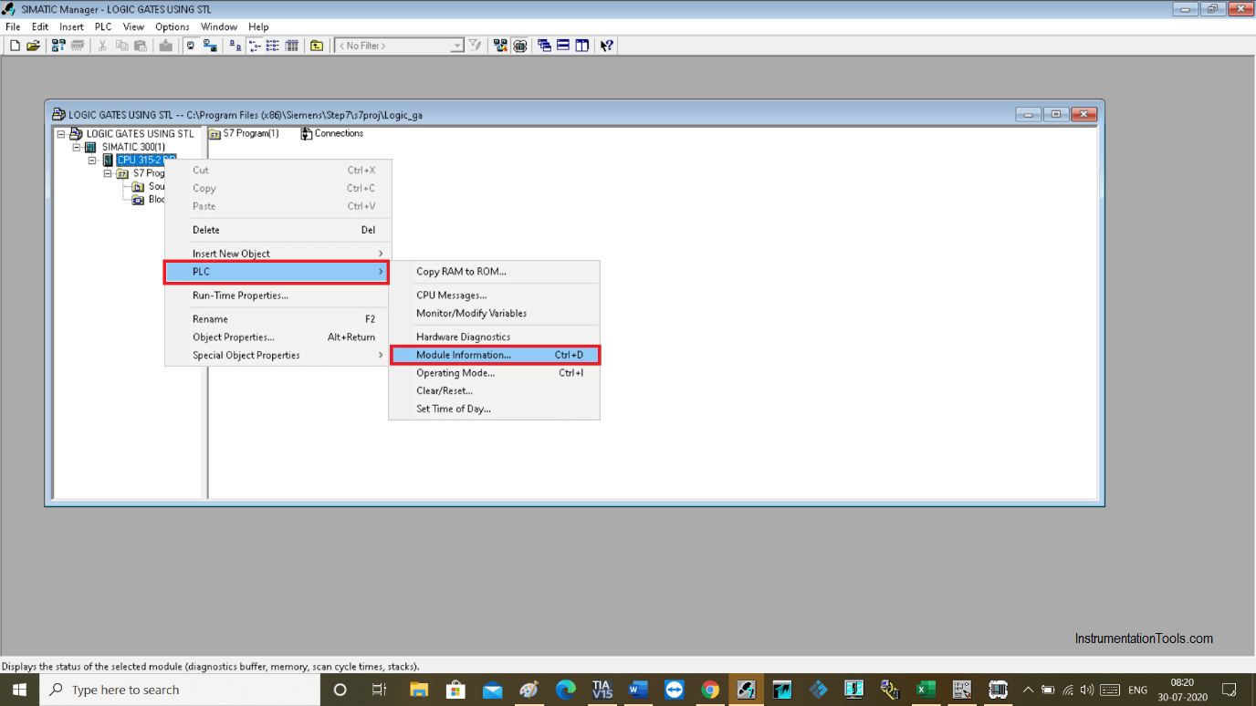Switch to Large Icons view

[235, 46]
